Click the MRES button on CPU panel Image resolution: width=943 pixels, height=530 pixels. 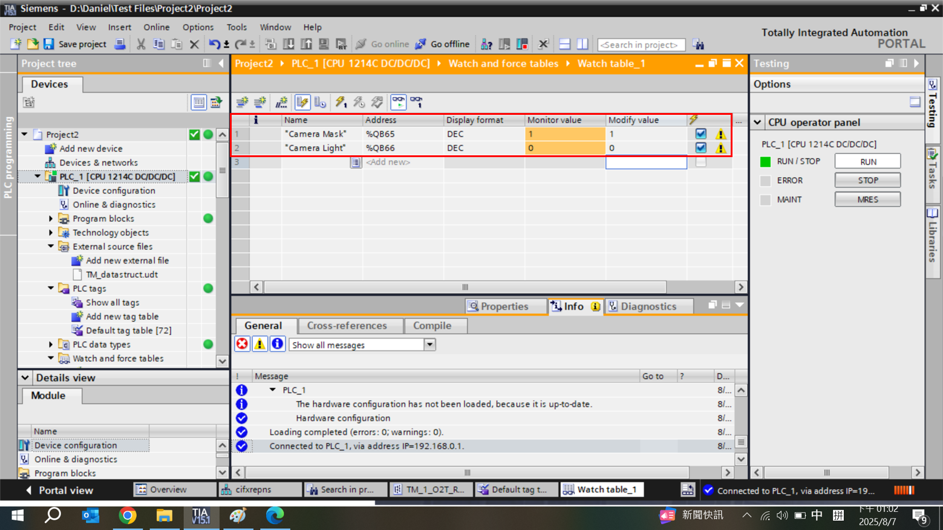click(868, 199)
